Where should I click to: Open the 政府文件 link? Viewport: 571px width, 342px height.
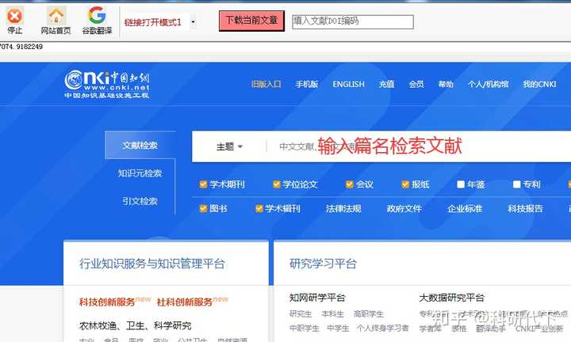point(404,209)
